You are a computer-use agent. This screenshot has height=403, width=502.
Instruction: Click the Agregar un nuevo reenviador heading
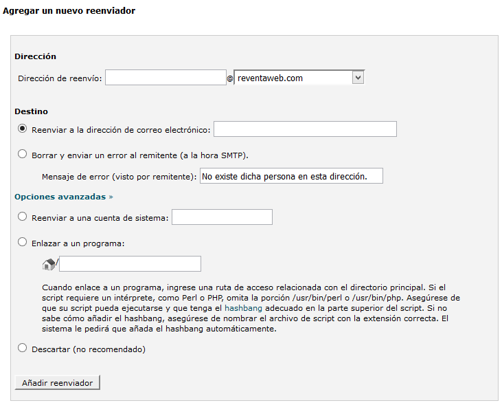tap(69, 11)
